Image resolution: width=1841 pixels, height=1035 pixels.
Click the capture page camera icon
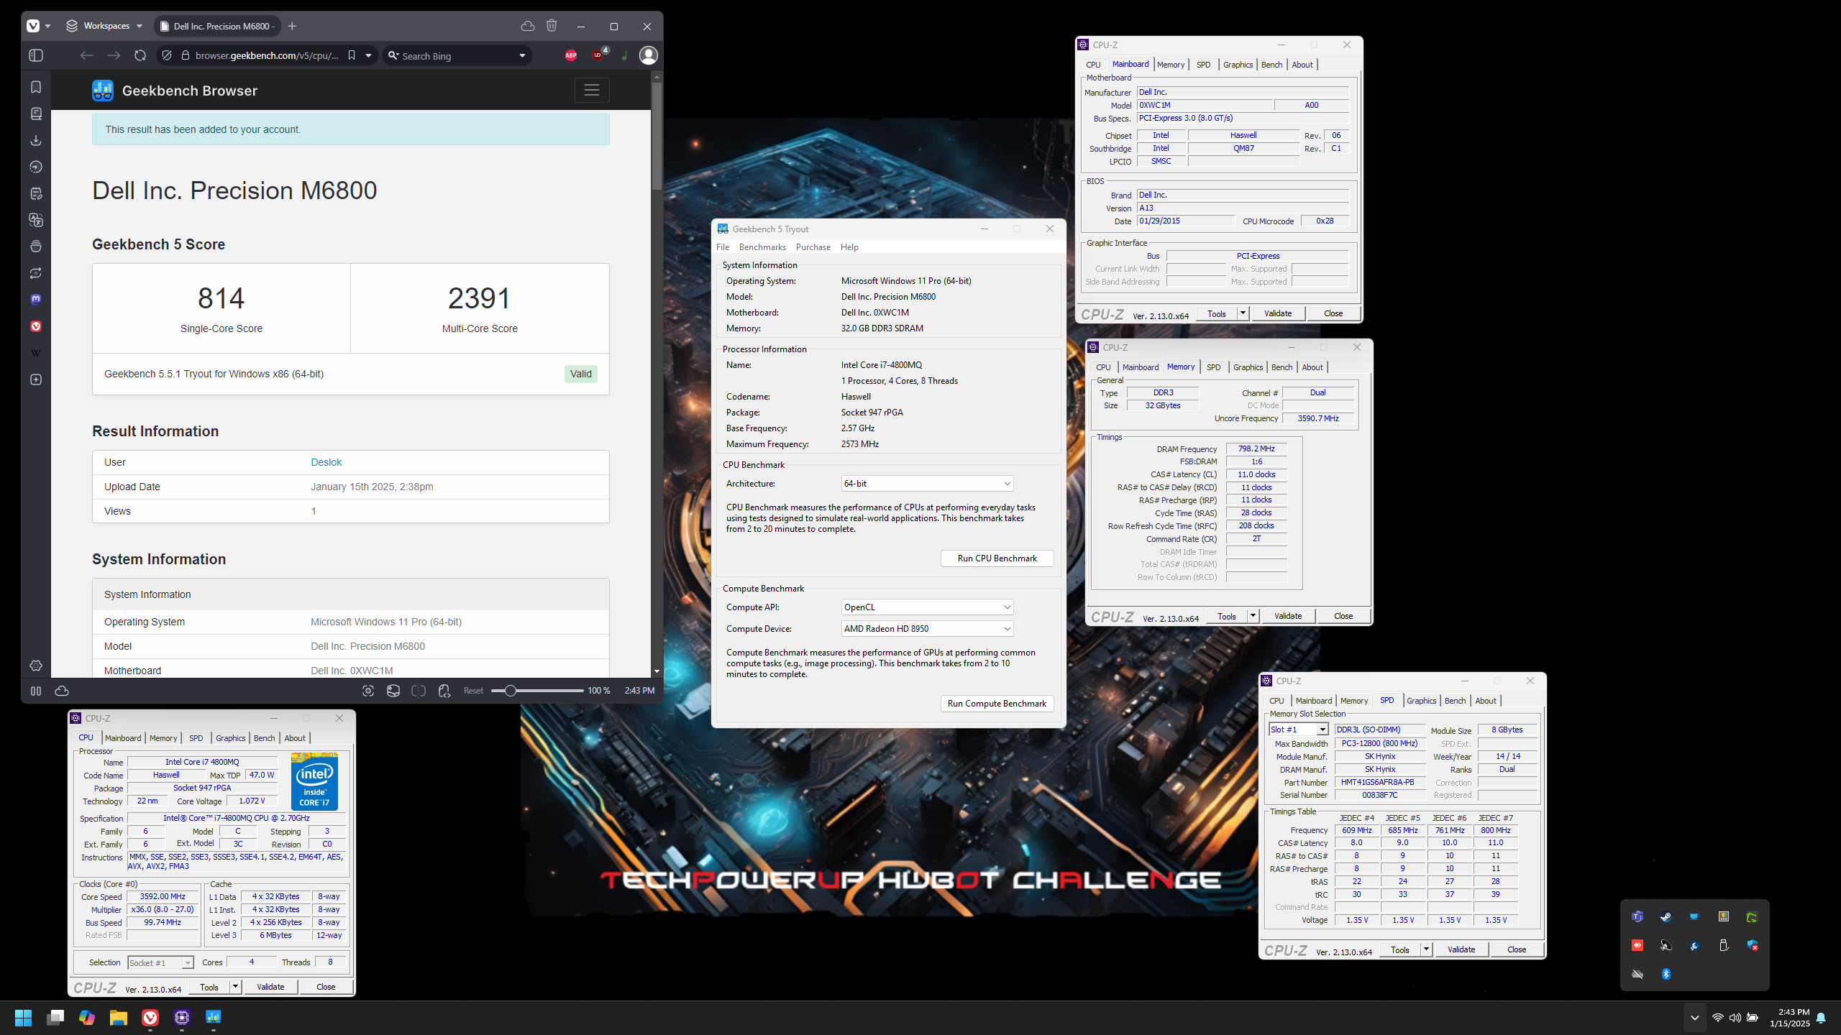point(368,691)
